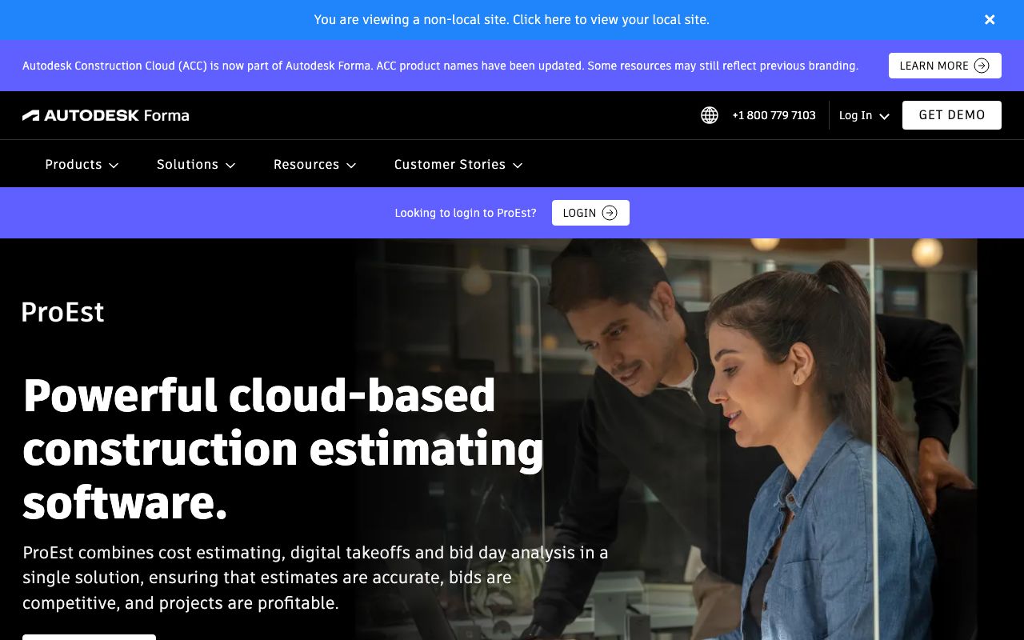
Task: Click the ProEst product title
Action: pyautogui.click(x=62, y=312)
